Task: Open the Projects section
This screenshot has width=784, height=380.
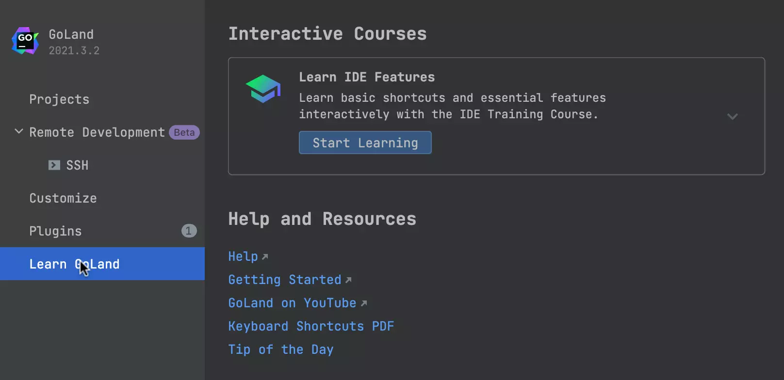Action: (59, 99)
